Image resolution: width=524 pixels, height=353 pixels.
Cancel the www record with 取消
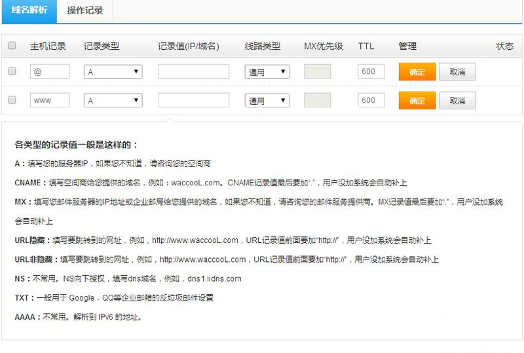[x=457, y=100]
